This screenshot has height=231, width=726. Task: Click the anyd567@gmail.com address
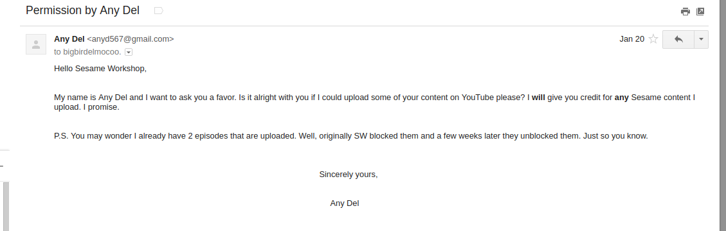[131, 38]
